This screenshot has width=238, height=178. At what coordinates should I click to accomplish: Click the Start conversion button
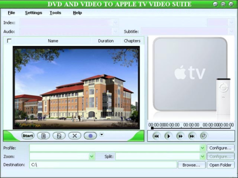(x=28, y=136)
